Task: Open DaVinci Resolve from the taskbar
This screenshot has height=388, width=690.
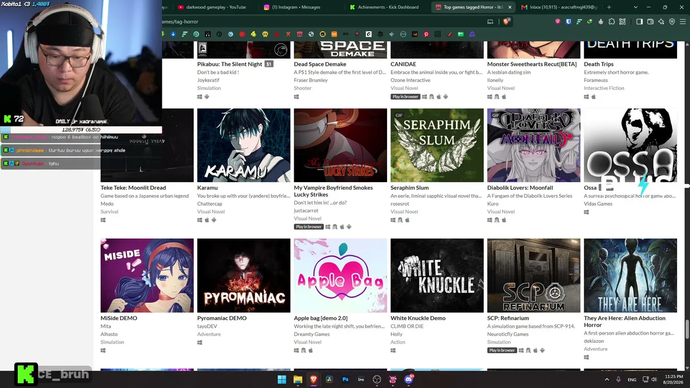Action: point(329,379)
